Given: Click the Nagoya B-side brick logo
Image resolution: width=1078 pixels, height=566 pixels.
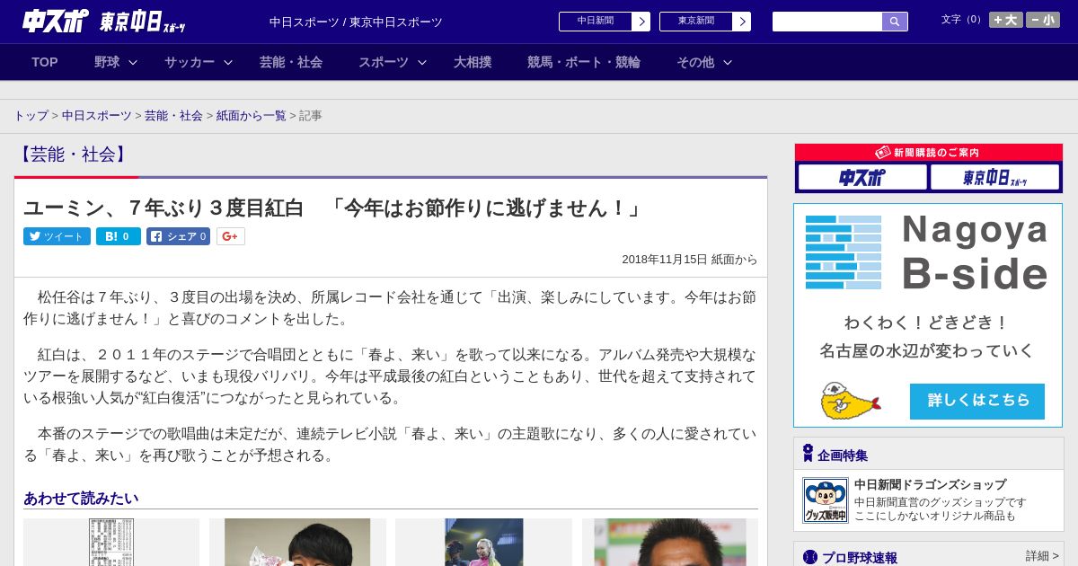Looking at the screenshot, I should click(844, 252).
